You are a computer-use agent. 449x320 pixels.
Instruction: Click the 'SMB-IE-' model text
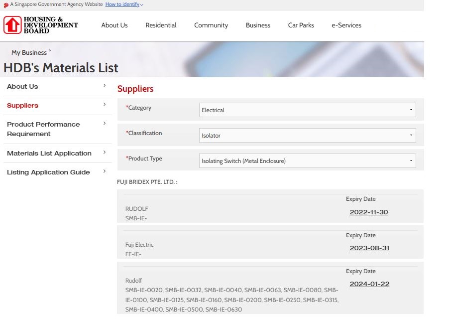click(136, 218)
